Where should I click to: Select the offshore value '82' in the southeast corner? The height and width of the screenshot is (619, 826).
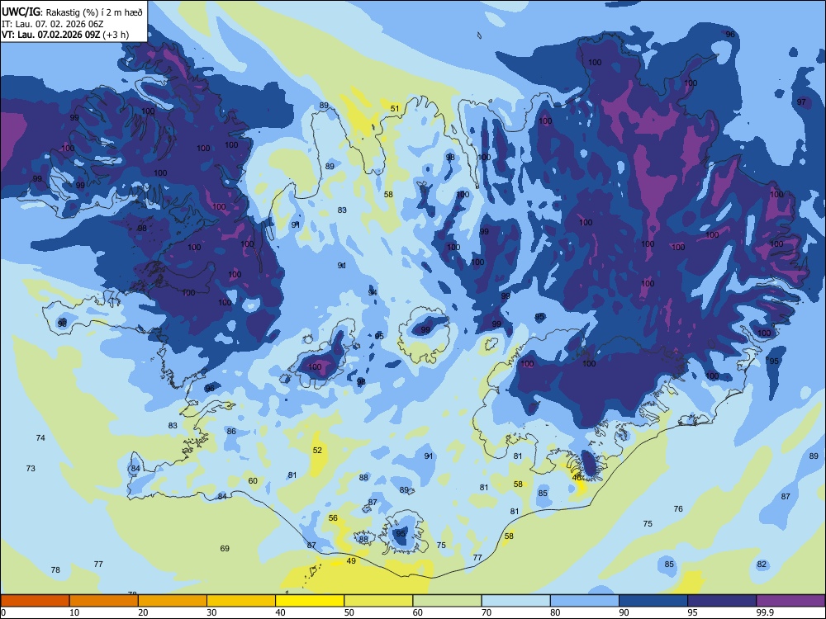[762, 565]
